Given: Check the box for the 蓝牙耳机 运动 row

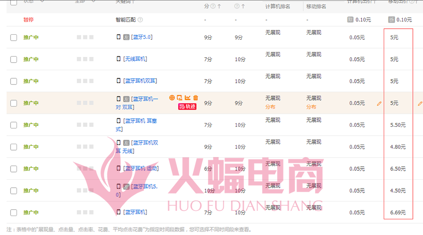Looking at the screenshot, I should 14,169.
